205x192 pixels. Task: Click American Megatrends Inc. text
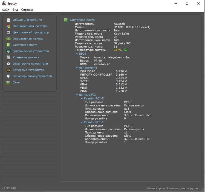(x=112, y=57)
